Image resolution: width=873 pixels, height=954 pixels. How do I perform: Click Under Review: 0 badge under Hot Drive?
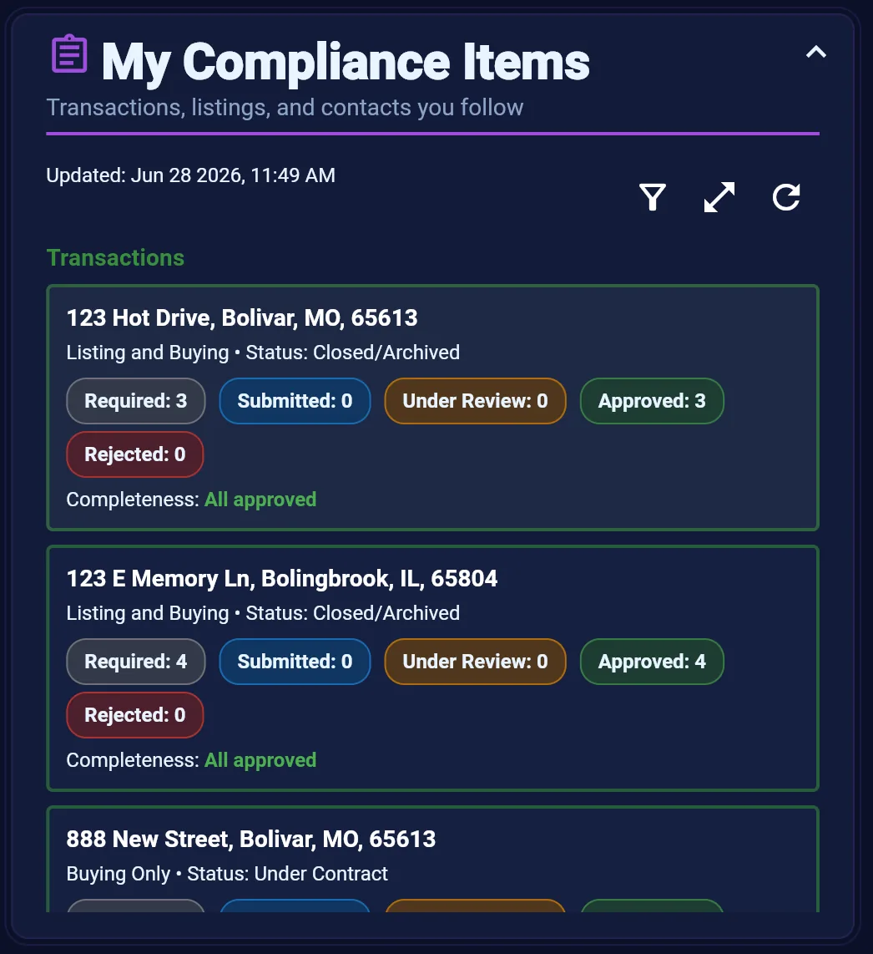(476, 401)
